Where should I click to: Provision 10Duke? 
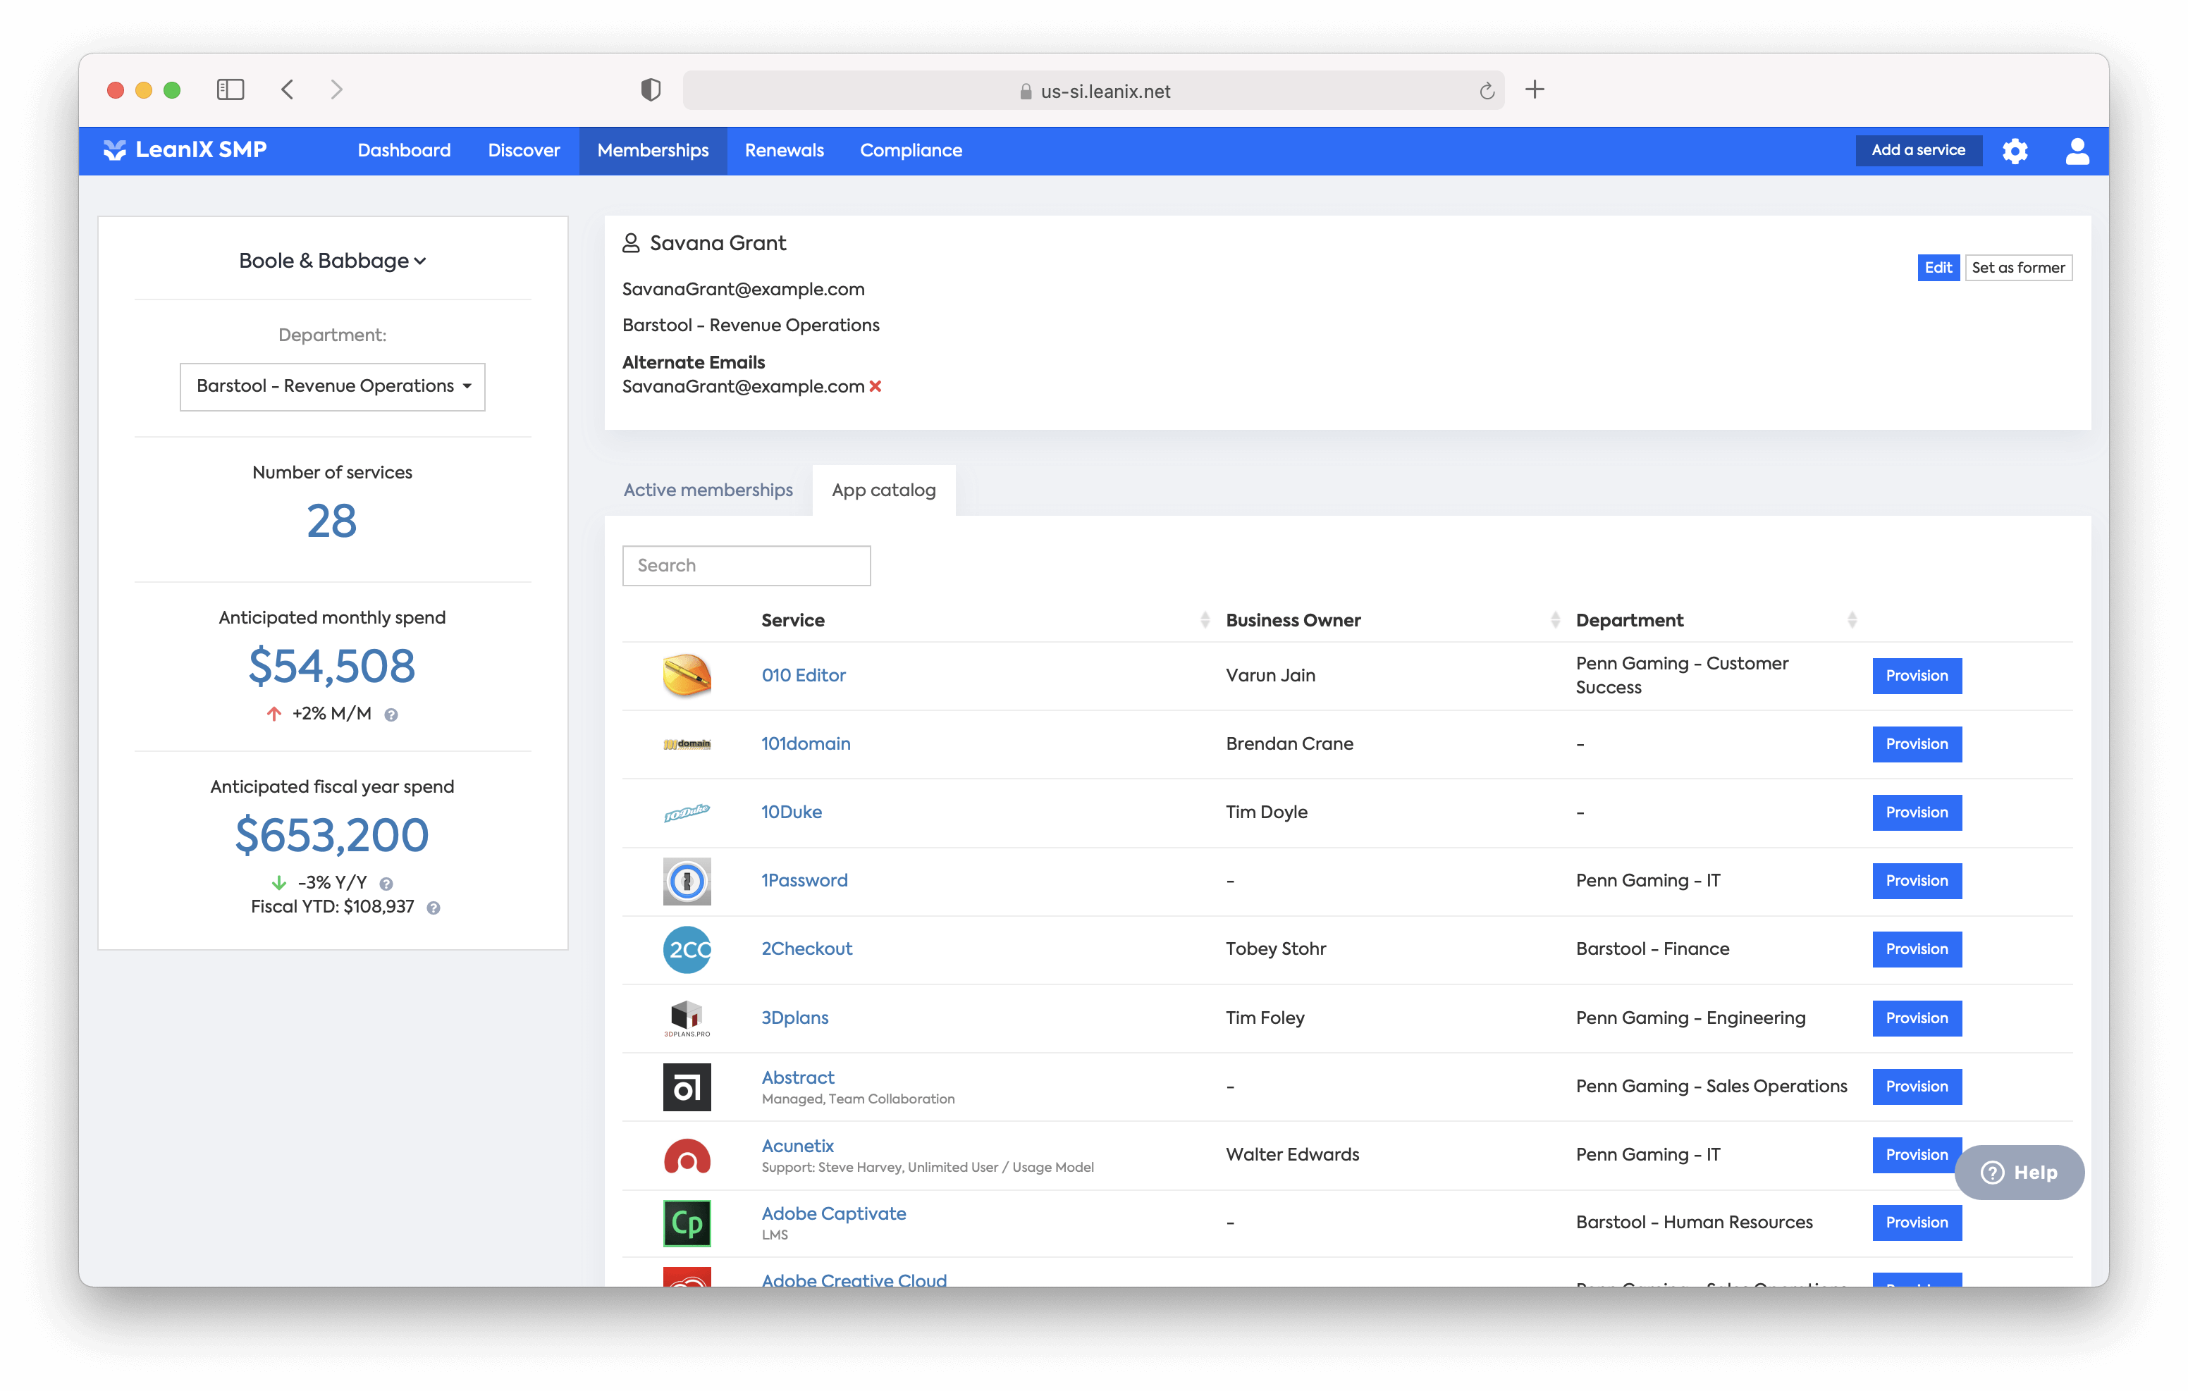tap(1917, 812)
